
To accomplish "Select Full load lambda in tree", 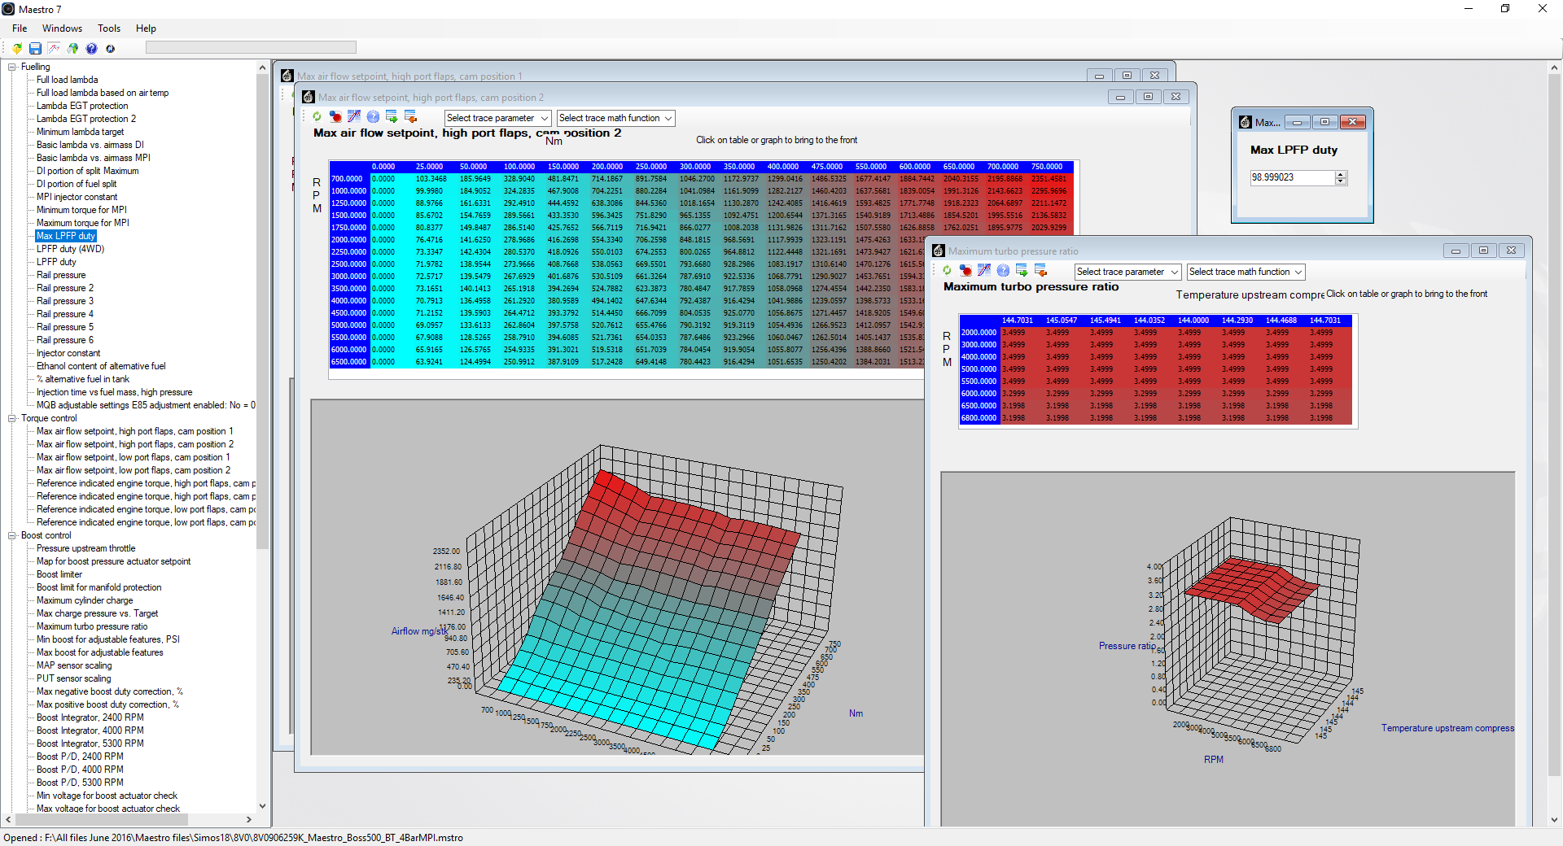I will pos(67,80).
